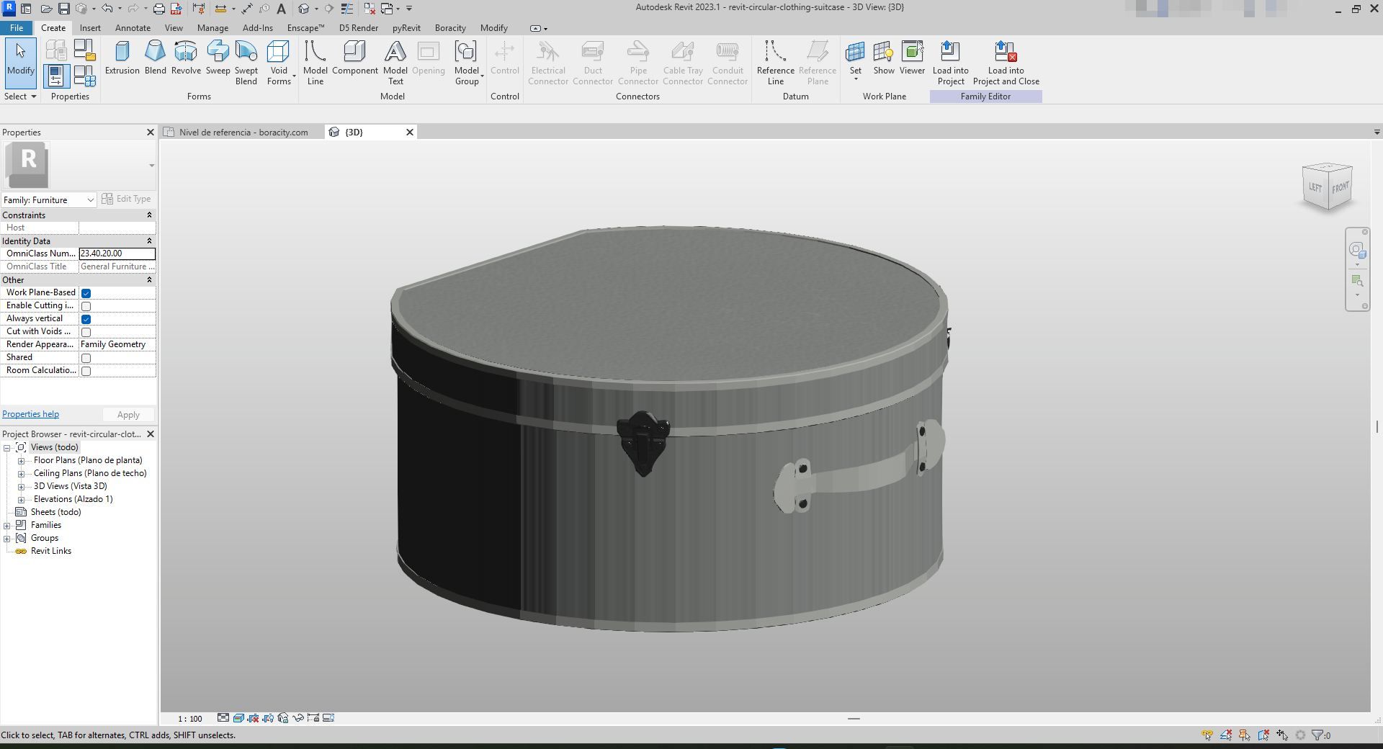Click the Model Line tool
Screen dimensions: 1383x749
315,63
